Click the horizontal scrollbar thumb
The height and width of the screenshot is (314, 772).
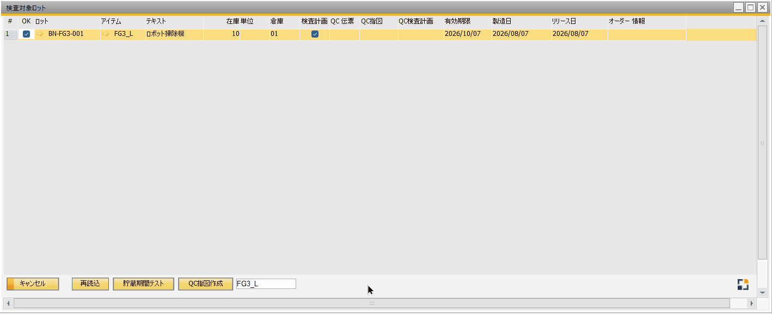[372, 303]
